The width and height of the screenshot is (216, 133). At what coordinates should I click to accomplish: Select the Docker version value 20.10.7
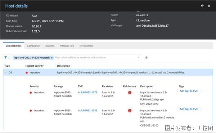coord(36,26)
